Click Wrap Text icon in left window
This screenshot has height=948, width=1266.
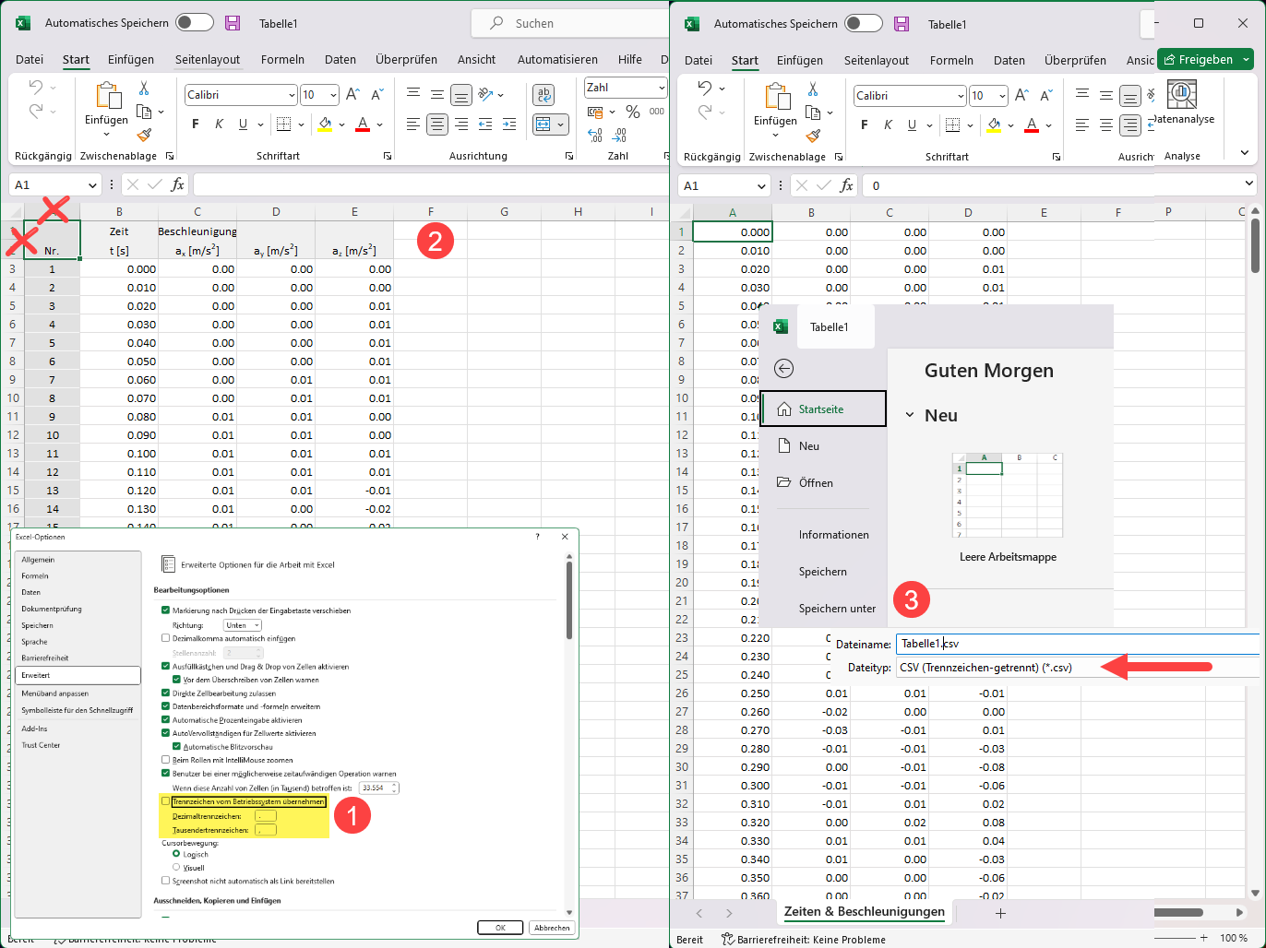[543, 94]
